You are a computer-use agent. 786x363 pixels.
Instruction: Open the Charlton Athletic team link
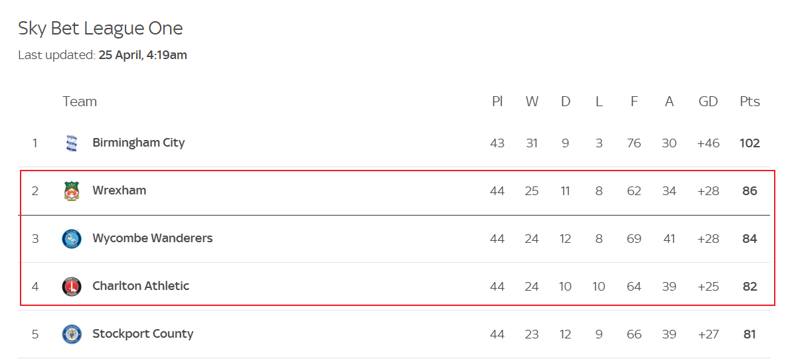[141, 286]
